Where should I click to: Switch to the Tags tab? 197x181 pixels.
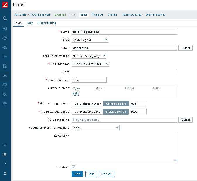pyautogui.click(x=30, y=23)
